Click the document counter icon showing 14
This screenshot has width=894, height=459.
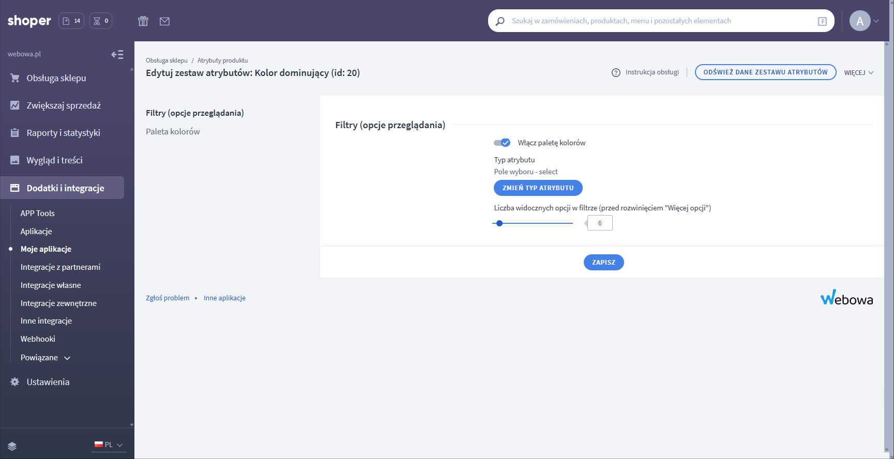pyautogui.click(x=71, y=21)
